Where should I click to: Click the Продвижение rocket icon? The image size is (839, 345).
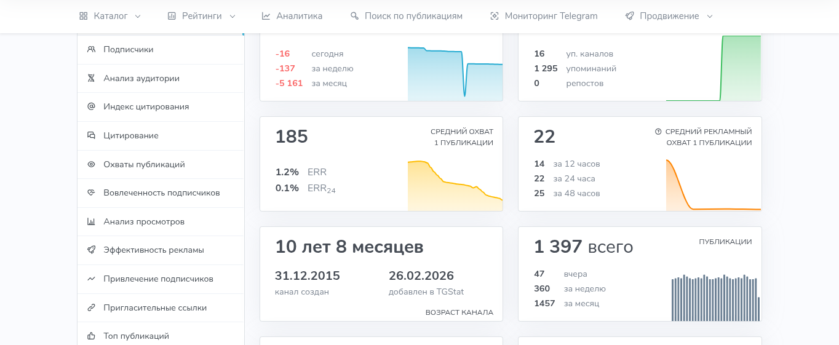tap(629, 16)
